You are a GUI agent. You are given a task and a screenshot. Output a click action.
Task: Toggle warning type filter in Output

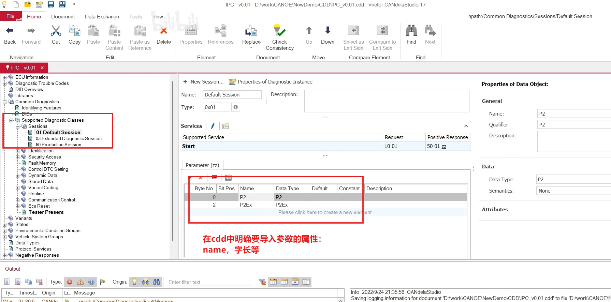point(81,282)
